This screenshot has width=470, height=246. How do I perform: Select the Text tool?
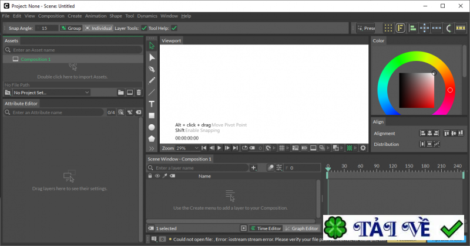point(152,104)
